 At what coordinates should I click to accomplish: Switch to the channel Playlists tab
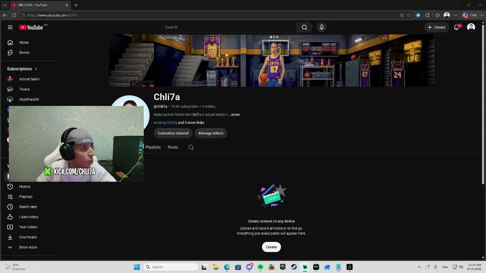[x=153, y=147]
